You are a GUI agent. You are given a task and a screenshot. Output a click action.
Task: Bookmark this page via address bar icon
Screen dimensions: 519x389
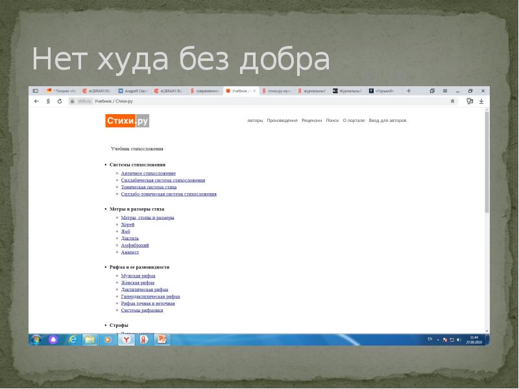[x=452, y=101]
